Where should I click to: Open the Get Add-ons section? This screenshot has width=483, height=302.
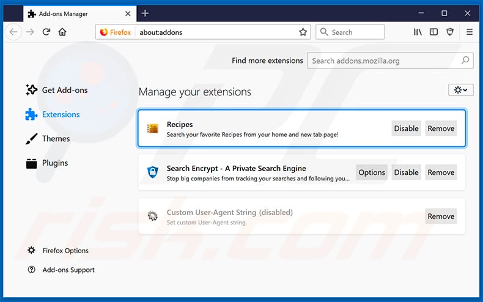57,90
